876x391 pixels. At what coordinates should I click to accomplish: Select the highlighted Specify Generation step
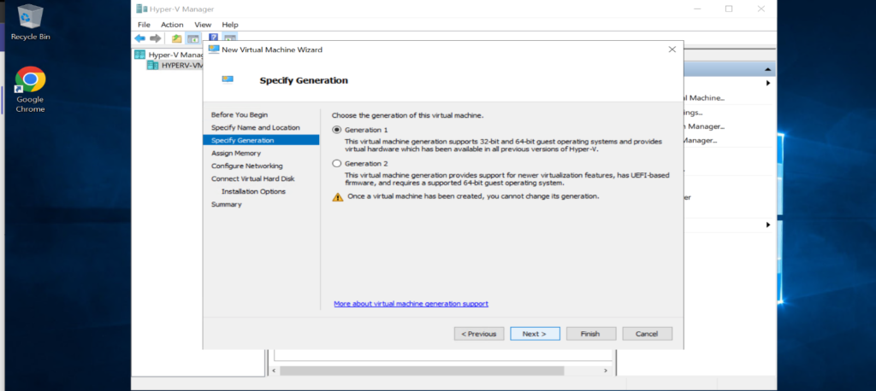[x=261, y=140]
